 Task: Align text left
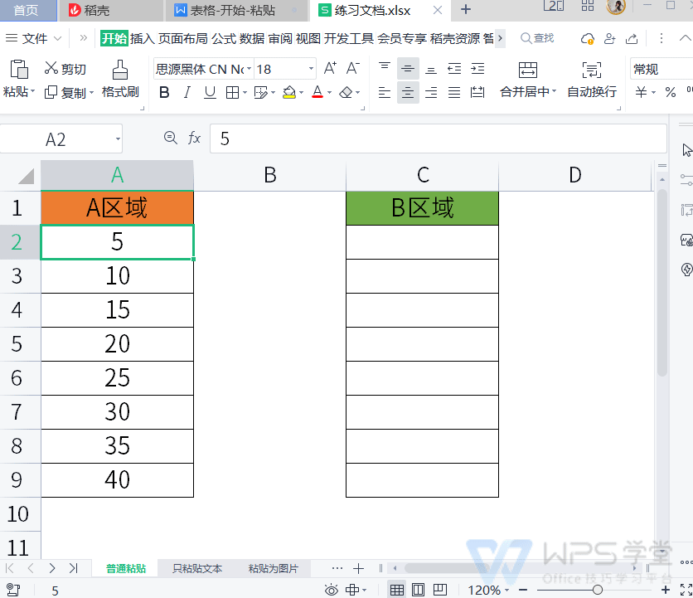(385, 92)
